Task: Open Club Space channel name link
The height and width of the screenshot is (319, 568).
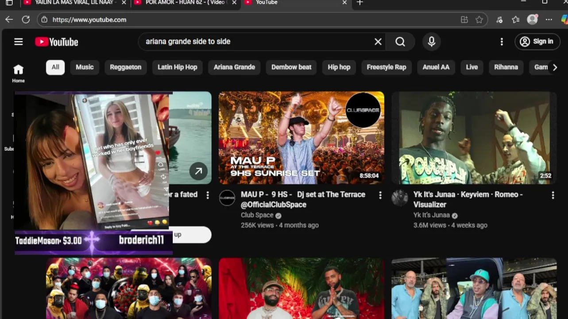Action: click(x=257, y=215)
